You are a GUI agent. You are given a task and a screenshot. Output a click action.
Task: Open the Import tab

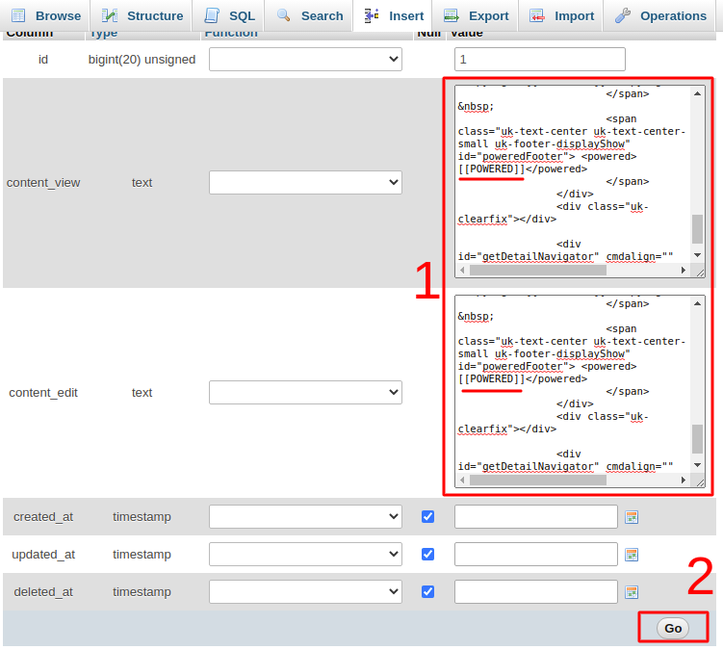coord(561,15)
